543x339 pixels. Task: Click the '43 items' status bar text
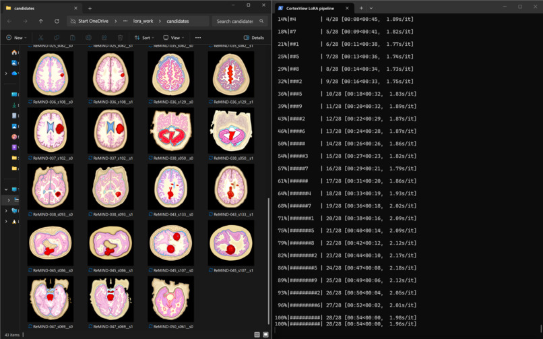click(12, 335)
